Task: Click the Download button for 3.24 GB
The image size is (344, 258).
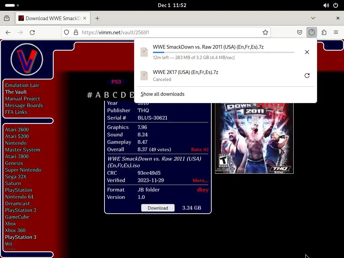Action: pyautogui.click(x=158, y=208)
